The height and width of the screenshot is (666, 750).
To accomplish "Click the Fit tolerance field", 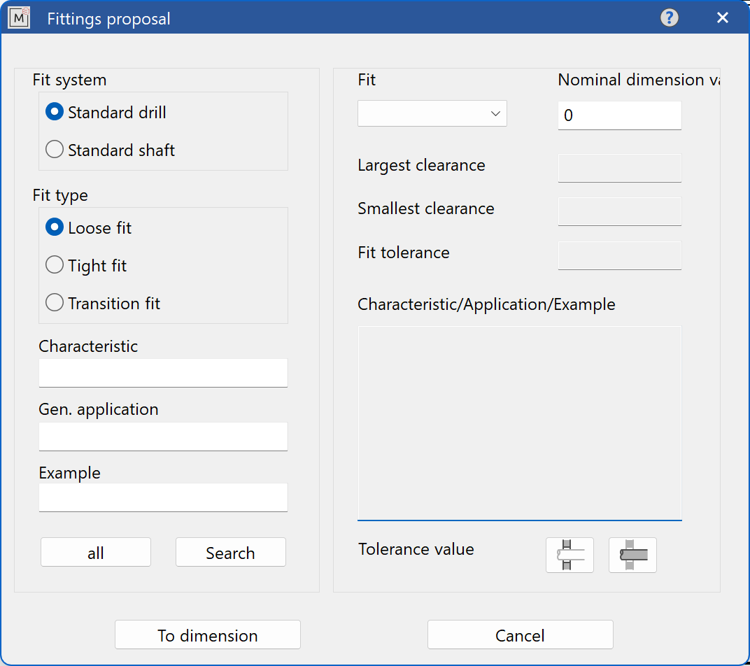I will coord(619,255).
